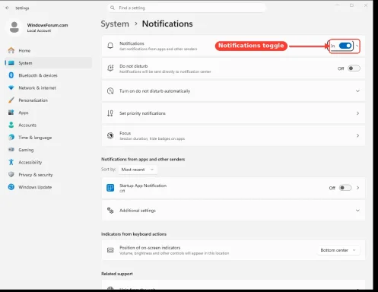Image resolution: width=378 pixels, height=292 pixels.
Task: Click the clock icon for automatic do not disturb
Action: (x=110, y=90)
